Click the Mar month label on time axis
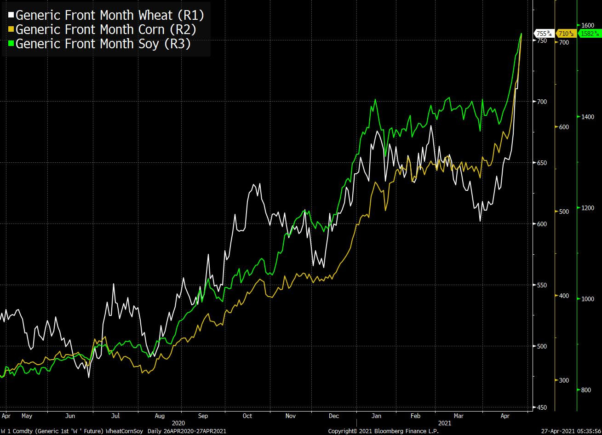This screenshot has width=602, height=435. click(459, 416)
